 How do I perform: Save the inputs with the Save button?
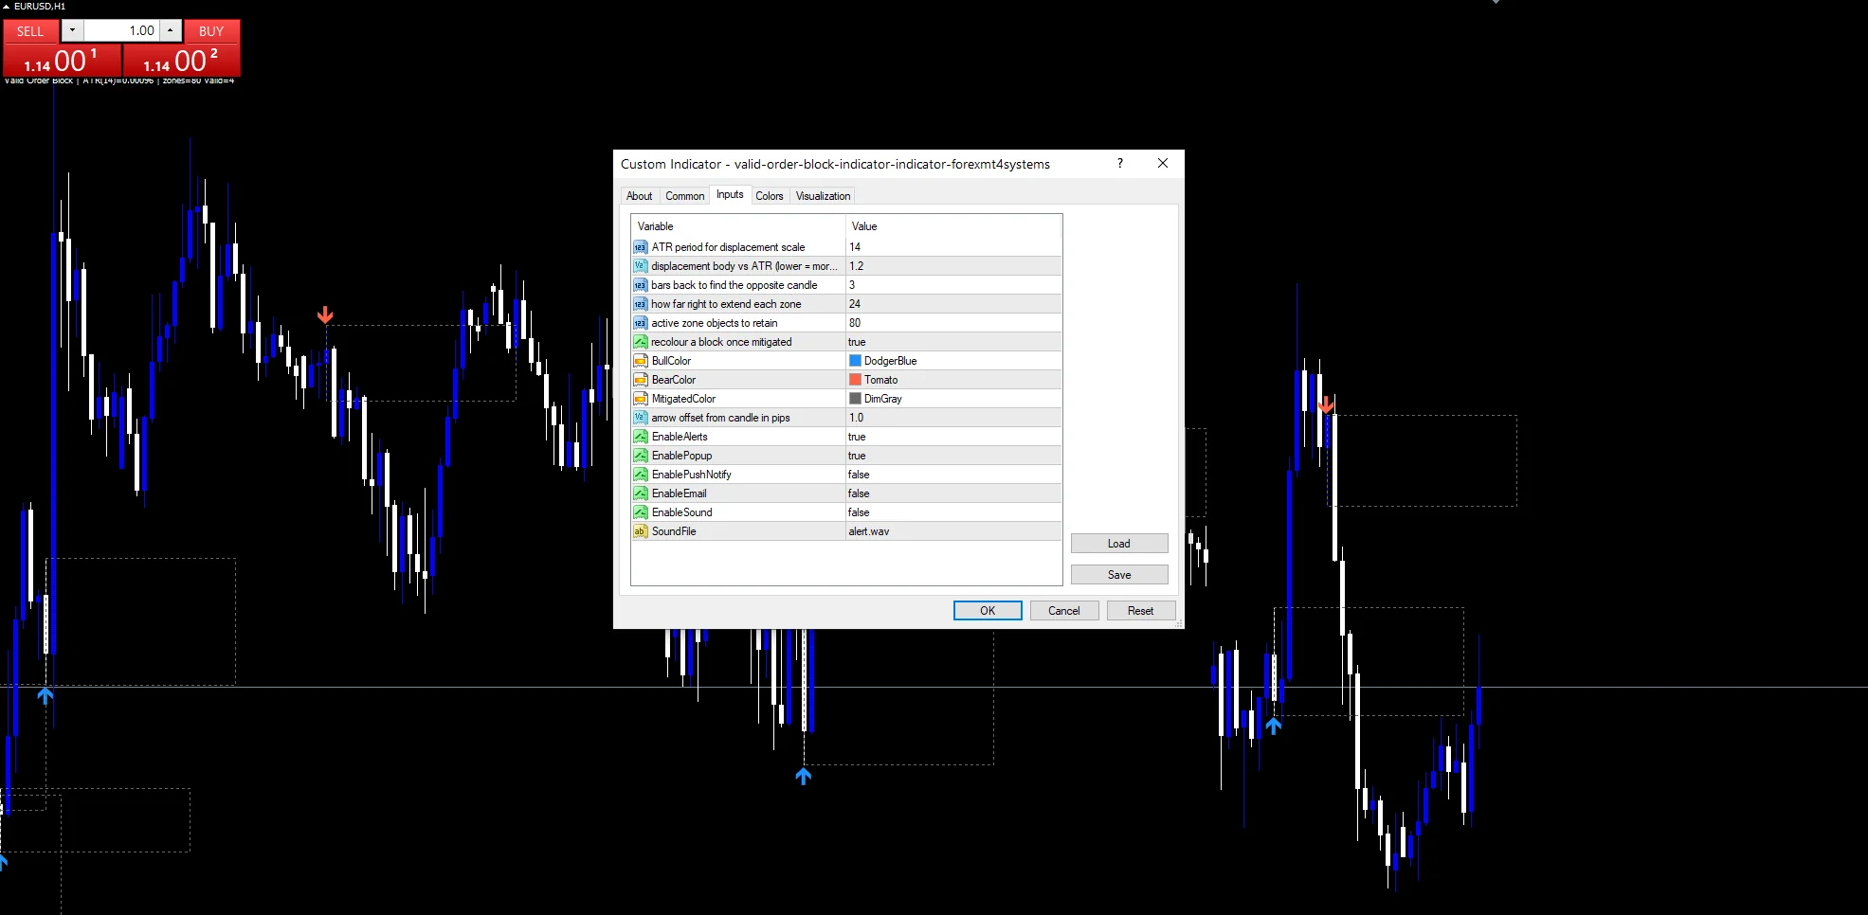pyautogui.click(x=1119, y=575)
